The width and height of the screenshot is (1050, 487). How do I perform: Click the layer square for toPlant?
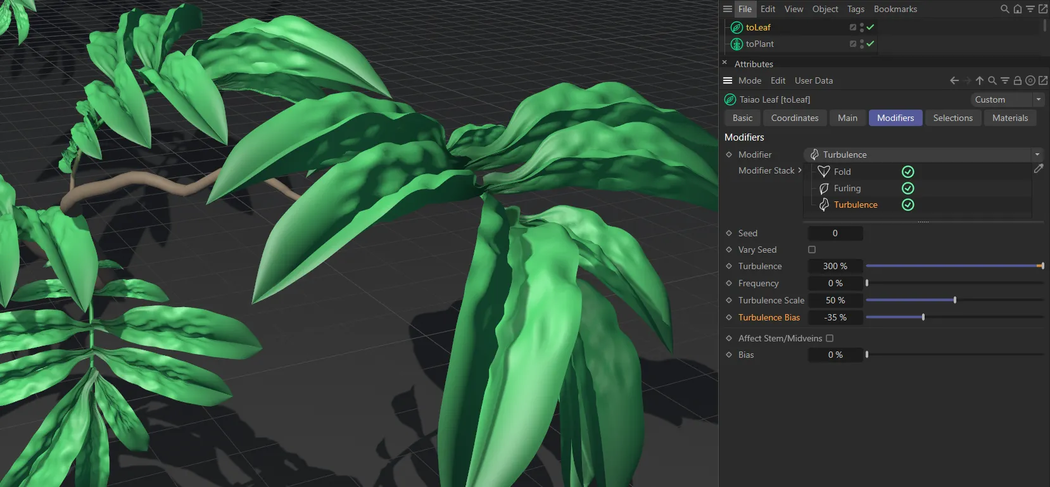point(853,44)
